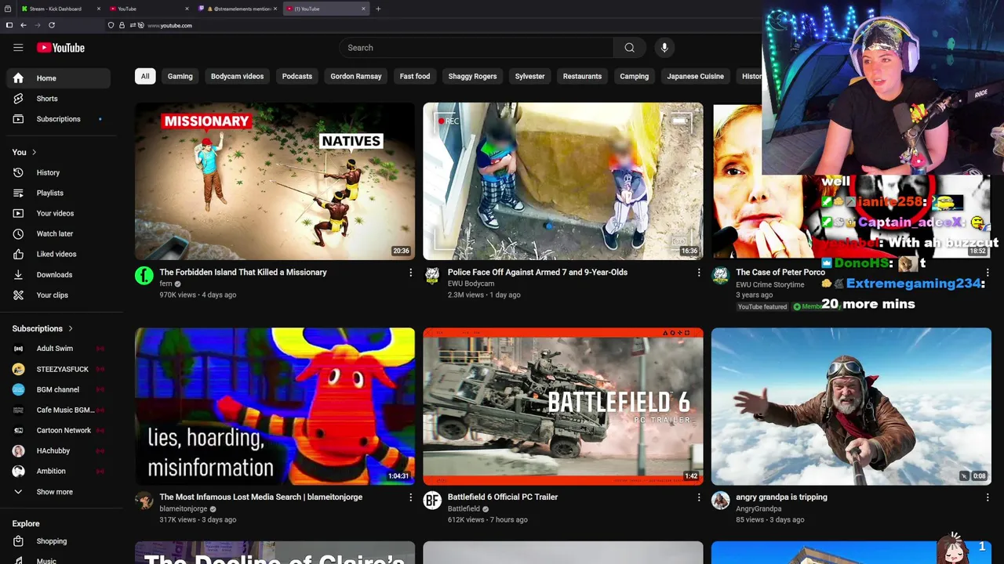Open Your videos in the sidebar
Image resolution: width=1004 pixels, height=564 pixels.
58,213
